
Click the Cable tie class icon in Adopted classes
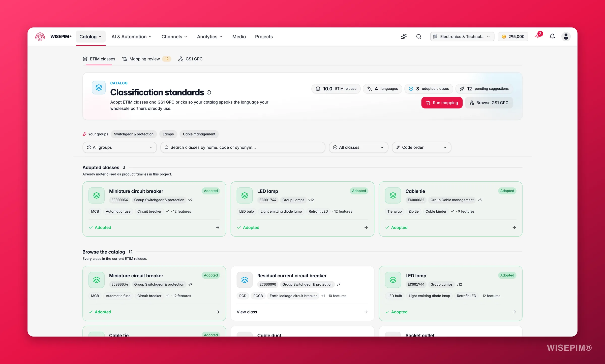[393, 195]
